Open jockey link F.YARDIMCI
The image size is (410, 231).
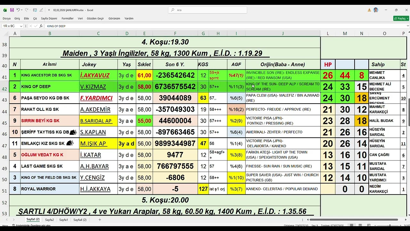(96, 98)
